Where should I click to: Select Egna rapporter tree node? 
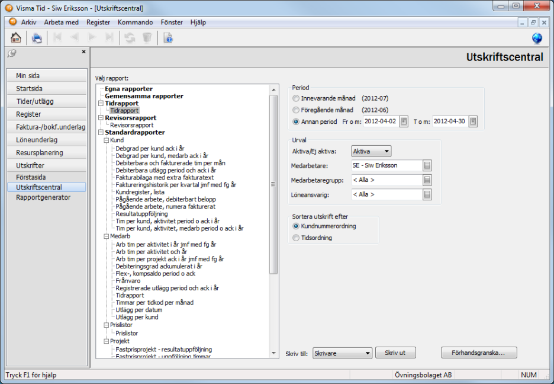[x=128, y=89]
